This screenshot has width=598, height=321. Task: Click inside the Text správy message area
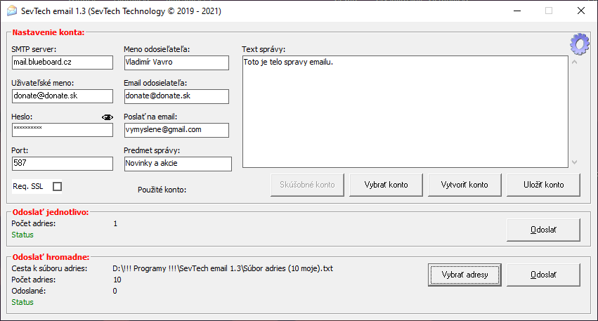pyautogui.click(x=404, y=112)
